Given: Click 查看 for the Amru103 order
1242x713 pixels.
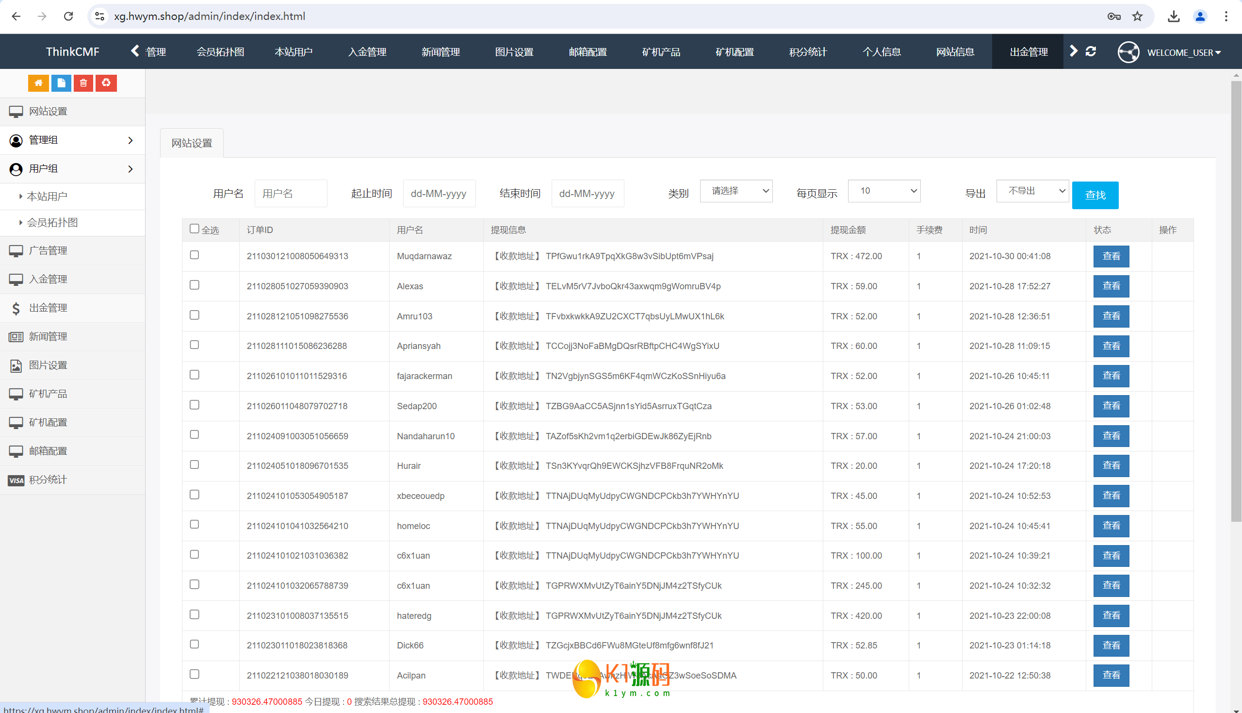Looking at the screenshot, I should point(1111,316).
